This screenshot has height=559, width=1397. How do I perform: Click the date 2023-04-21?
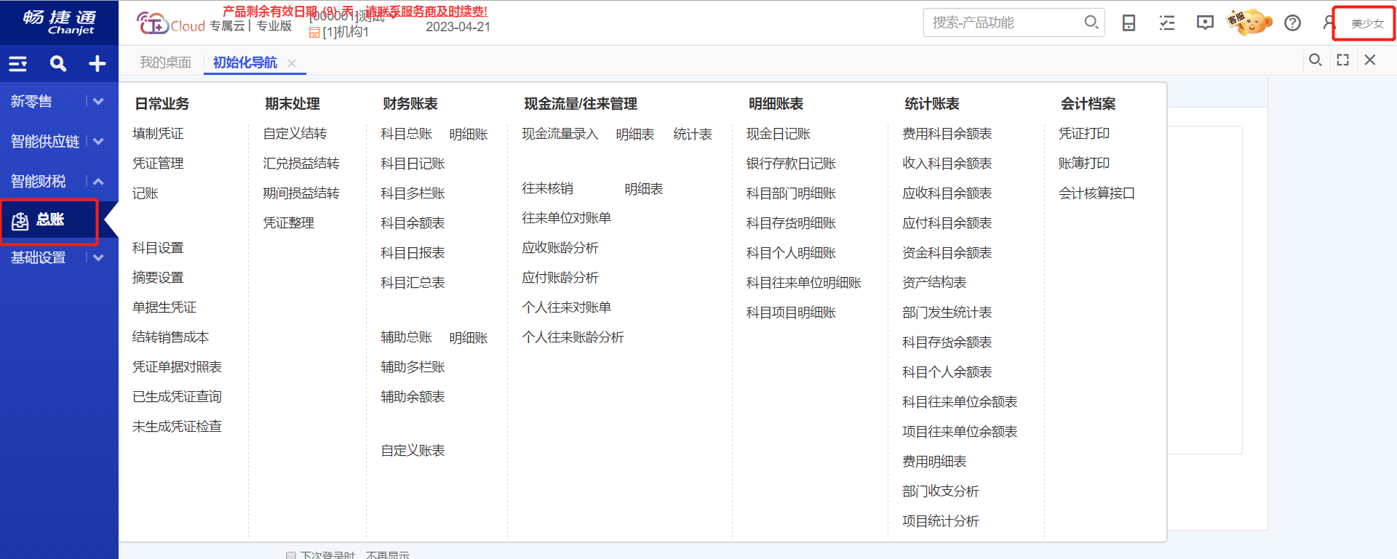[458, 27]
